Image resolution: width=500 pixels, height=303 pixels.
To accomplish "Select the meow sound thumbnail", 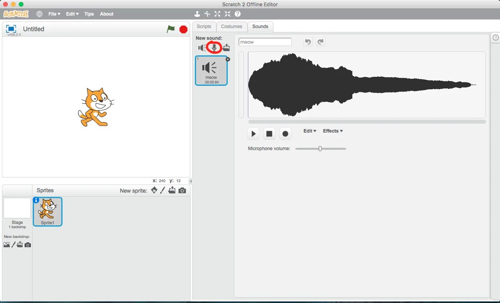I will [211, 71].
